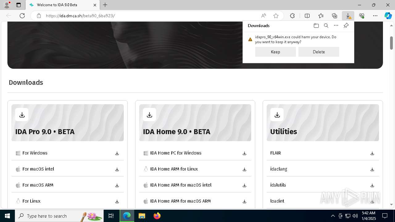395x222 pixels.
Task: Open Read aloud icon in address bar
Action: [x=264, y=16]
